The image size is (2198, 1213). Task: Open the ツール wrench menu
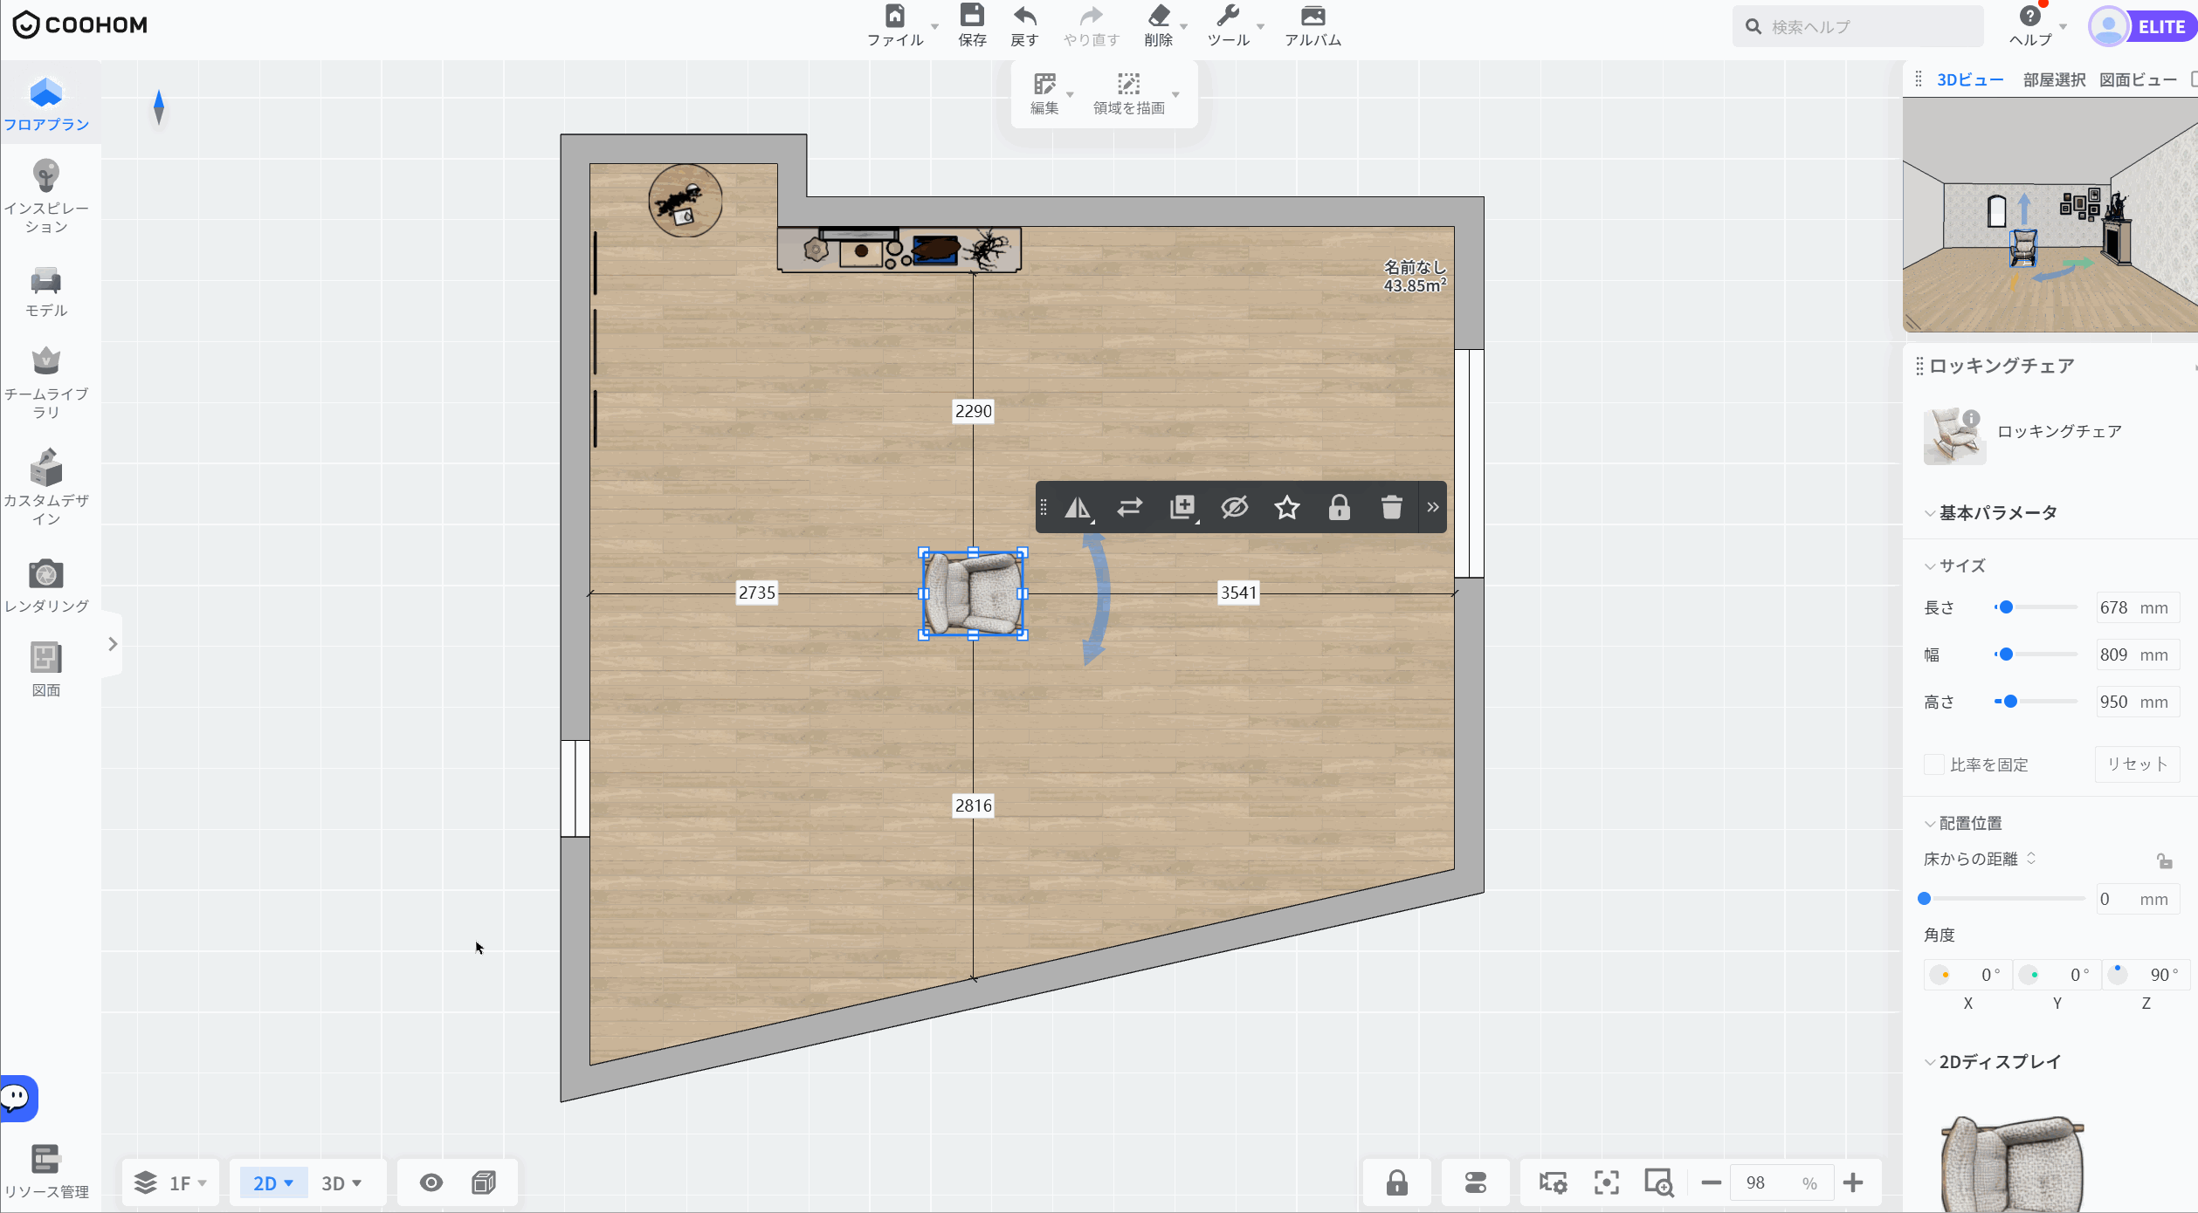[x=1228, y=25]
